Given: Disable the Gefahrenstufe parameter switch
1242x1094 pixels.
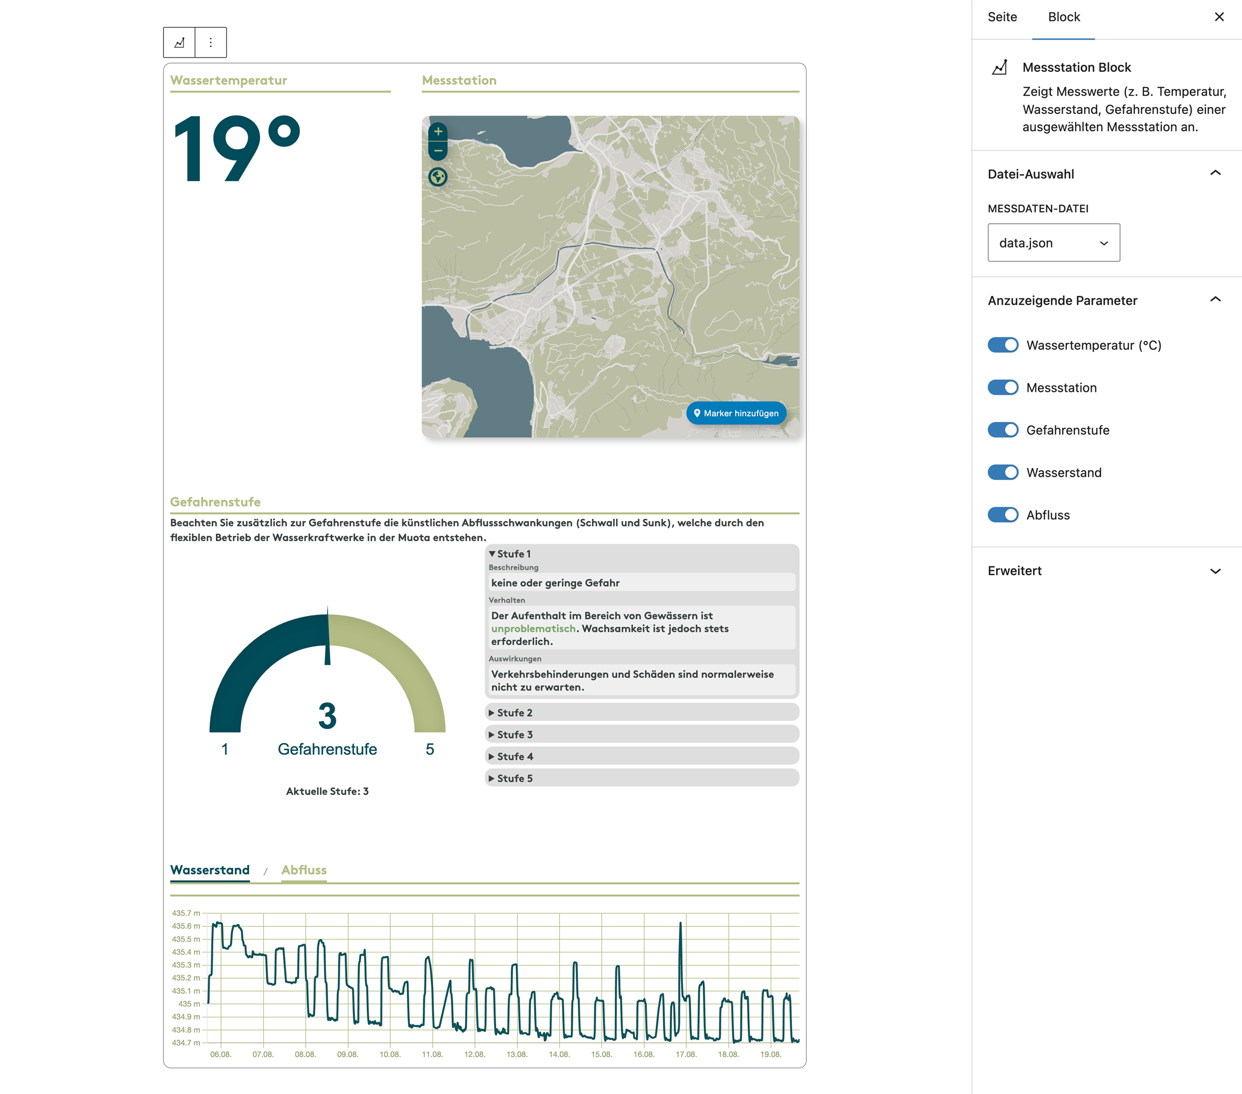Looking at the screenshot, I should [x=1003, y=430].
